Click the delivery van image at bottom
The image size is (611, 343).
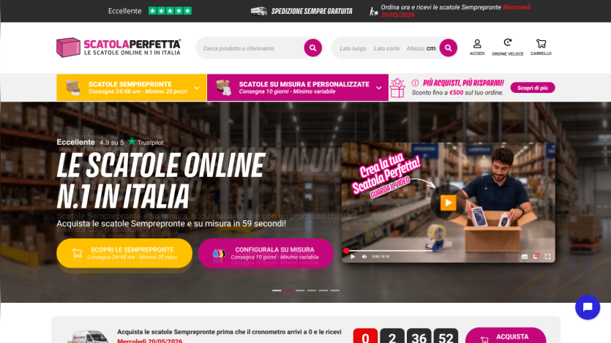point(89,336)
